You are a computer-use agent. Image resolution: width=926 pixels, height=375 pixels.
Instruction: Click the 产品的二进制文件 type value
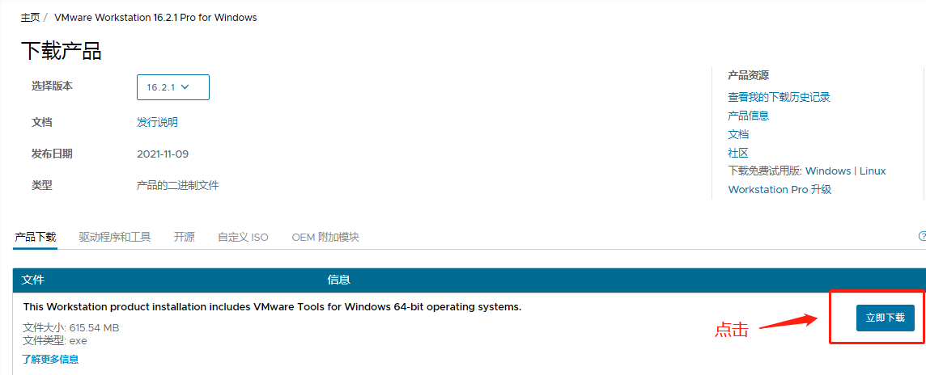pyautogui.click(x=178, y=186)
